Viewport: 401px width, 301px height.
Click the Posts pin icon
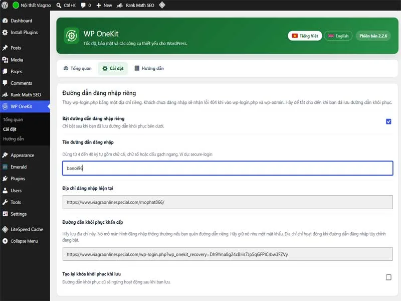(5, 48)
